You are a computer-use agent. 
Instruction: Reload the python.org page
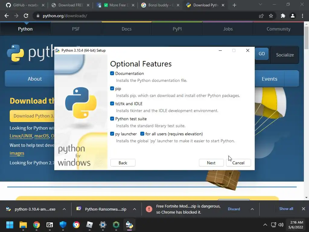26,16
